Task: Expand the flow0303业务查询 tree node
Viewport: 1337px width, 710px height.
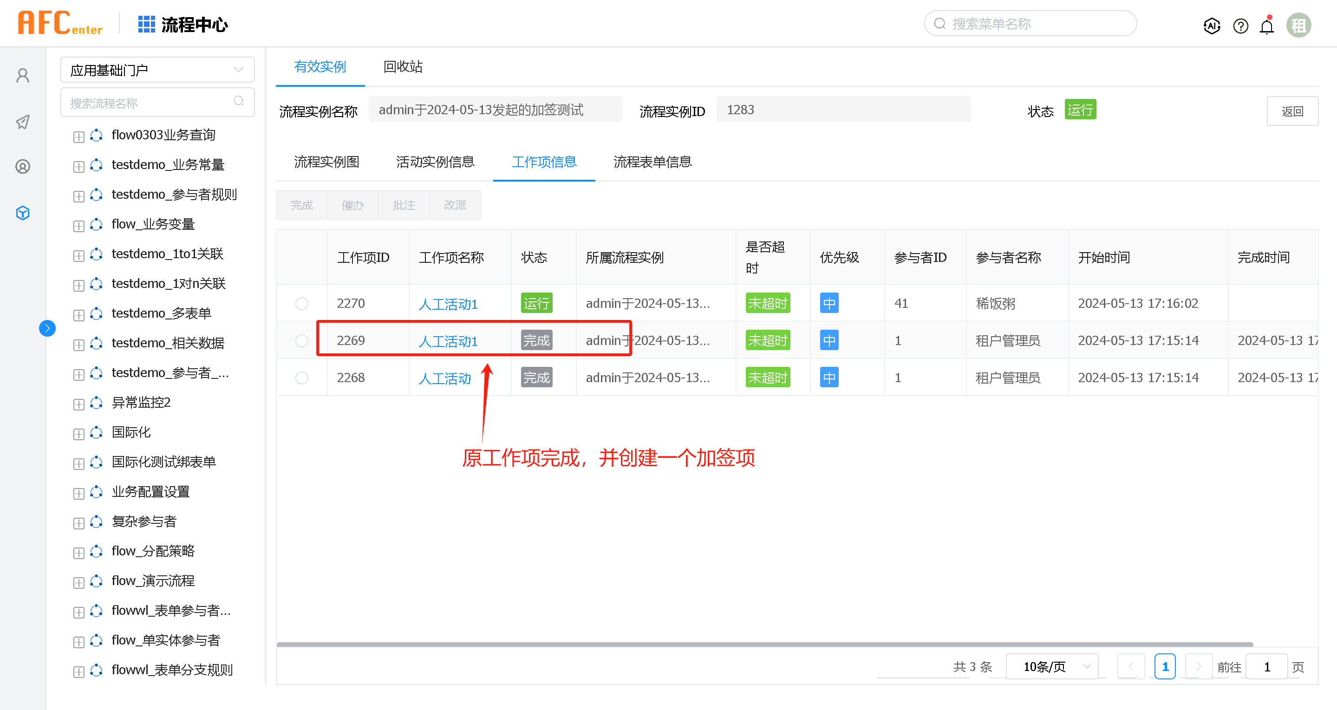Action: pyautogui.click(x=79, y=137)
